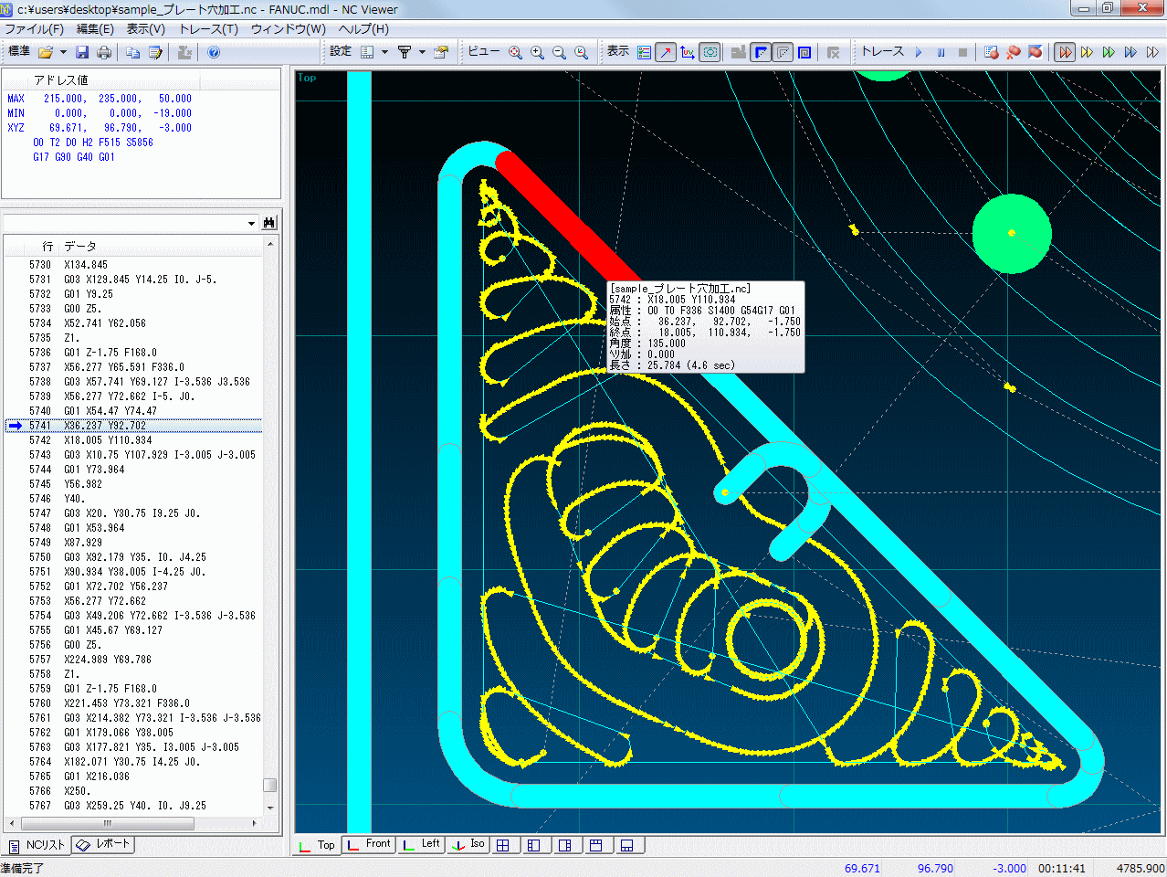This screenshot has width=1167, height=877.
Task: Click the zoom in magnifier icon
Action: click(537, 53)
